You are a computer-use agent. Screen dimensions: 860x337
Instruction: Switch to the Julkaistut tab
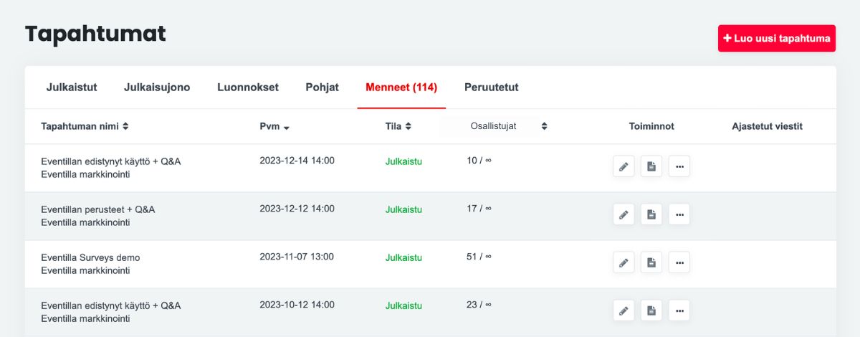tap(72, 87)
